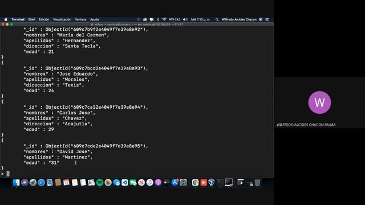Click the text "David Jose"
The height and width of the screenshot is (205, 365).
click(x=73, y=151)
